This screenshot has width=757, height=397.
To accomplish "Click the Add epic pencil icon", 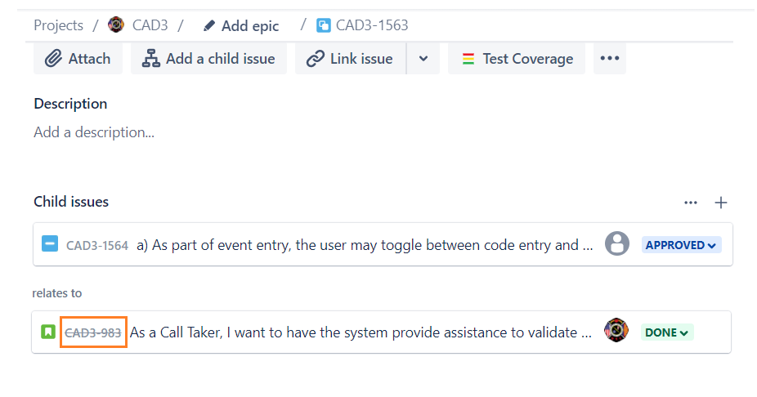I will (x=209, y=25).
